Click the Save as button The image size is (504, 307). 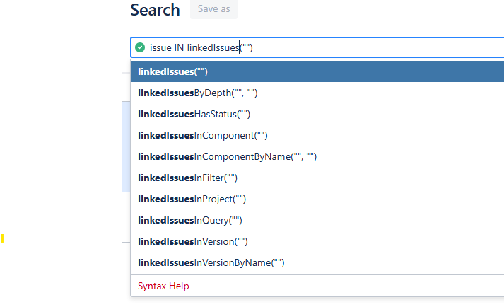[213, 9]
